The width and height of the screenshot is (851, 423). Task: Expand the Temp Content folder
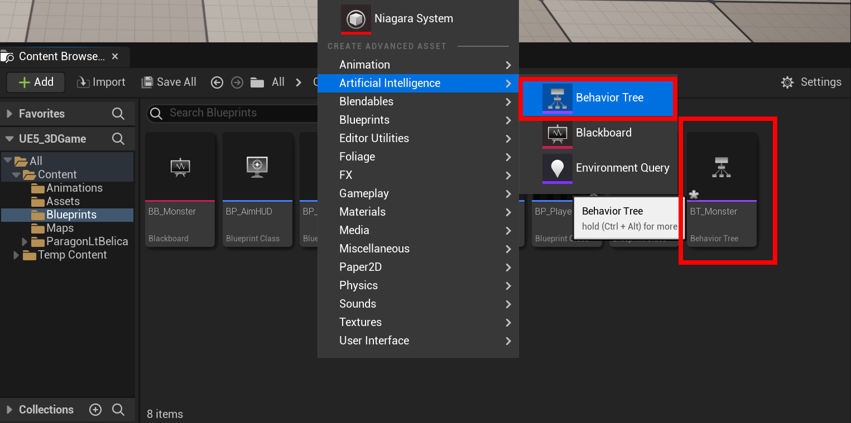pyautogui.click(x=16, y=255)
